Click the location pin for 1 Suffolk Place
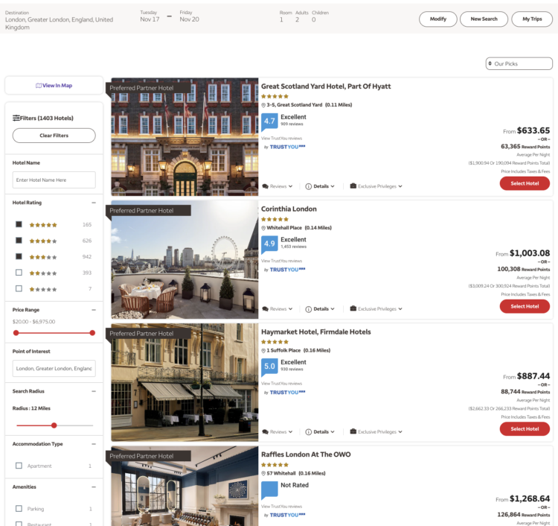The height and width of the screenshot is (526, 558). [263, 351]
